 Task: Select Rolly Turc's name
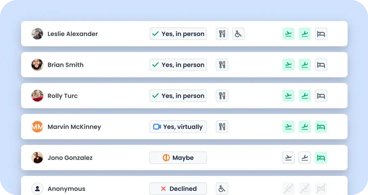[63, 96]
